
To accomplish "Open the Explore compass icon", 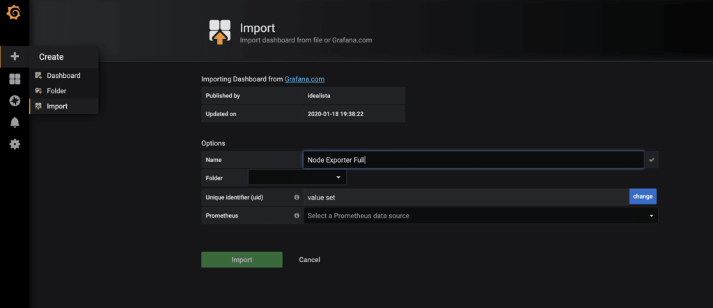I will tap(15, 101).
